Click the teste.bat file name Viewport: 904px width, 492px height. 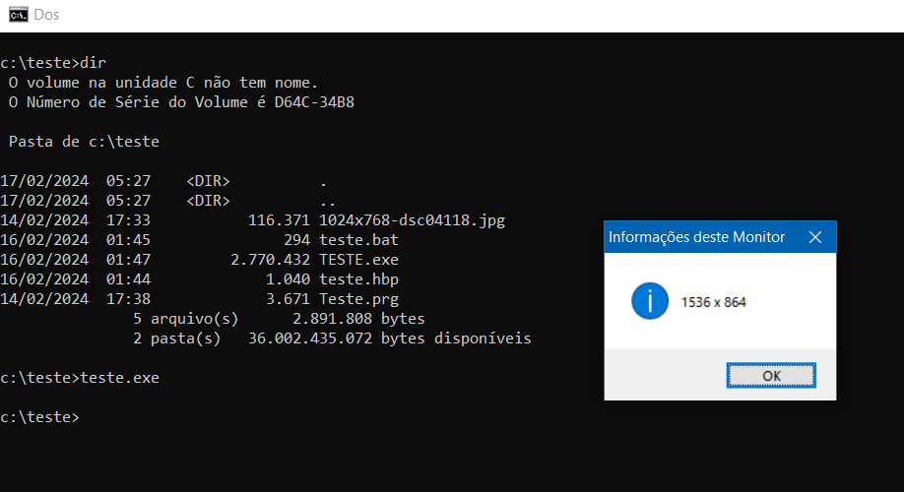pos(358,240)
